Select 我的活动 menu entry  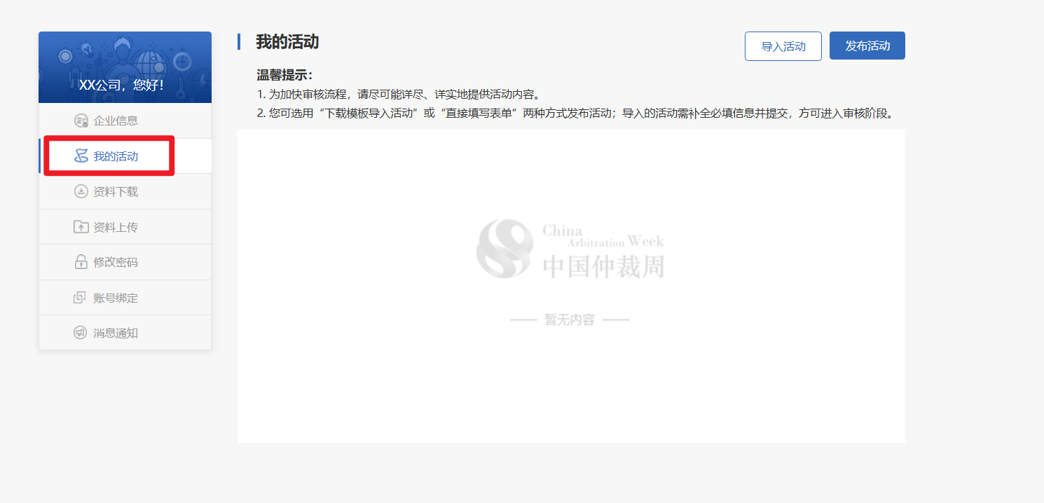125,156
